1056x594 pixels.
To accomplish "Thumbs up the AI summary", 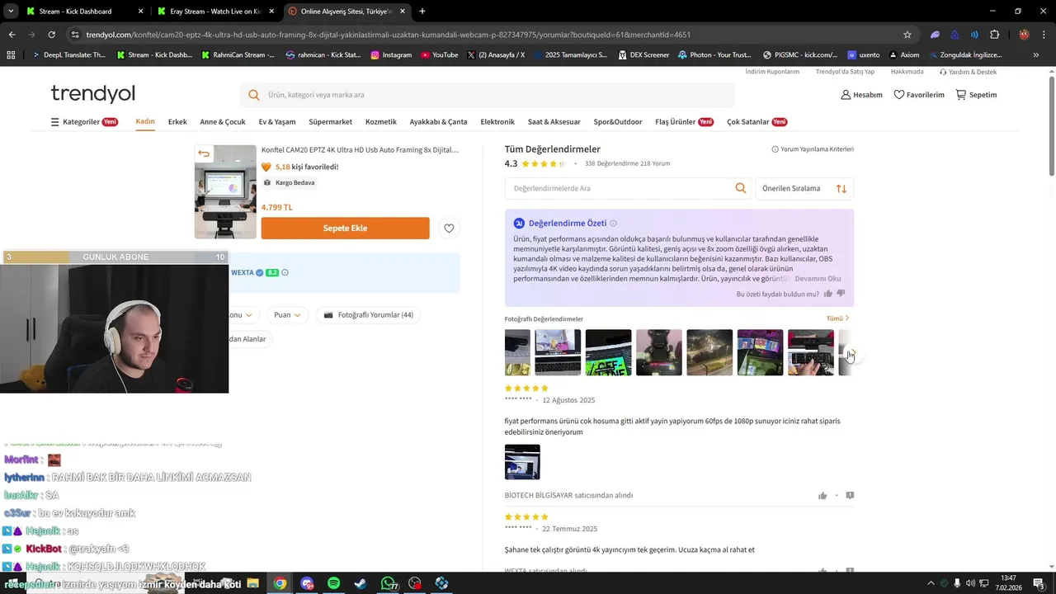I will coord(828,294).
